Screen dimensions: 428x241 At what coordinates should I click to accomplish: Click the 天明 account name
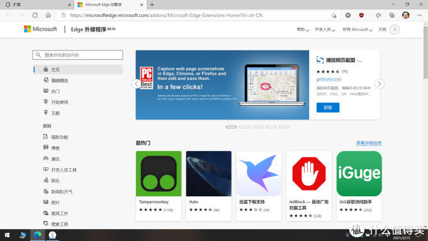coord(382,30)
